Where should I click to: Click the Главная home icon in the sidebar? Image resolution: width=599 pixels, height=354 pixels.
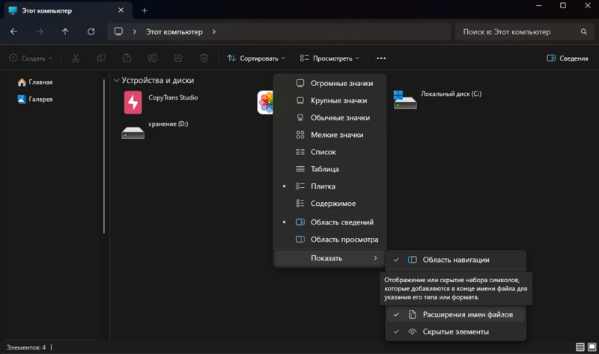tap(22, 82)
